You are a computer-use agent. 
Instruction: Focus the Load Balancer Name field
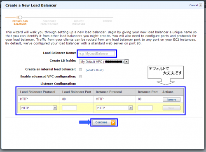coord(97,54)
